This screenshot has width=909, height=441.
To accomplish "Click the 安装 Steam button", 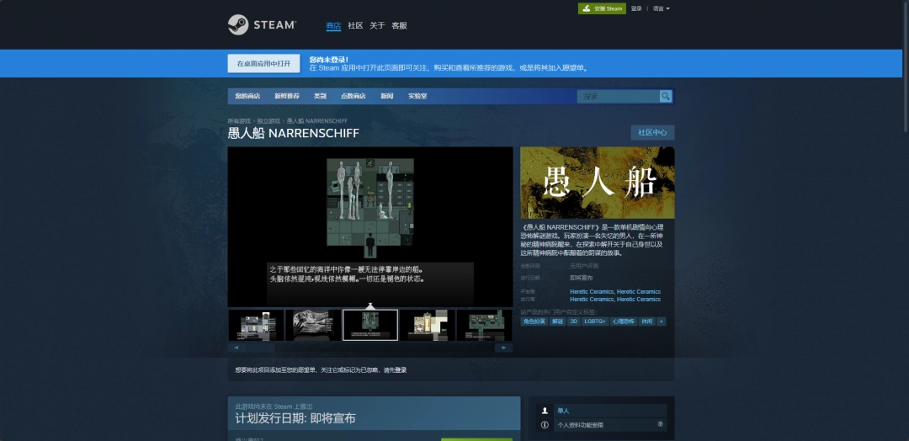I will [x=602, y=8].
